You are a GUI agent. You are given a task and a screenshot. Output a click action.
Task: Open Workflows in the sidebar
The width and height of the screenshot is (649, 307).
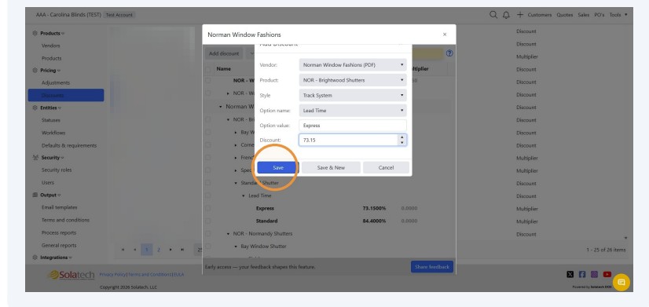(x=53, y=133)
